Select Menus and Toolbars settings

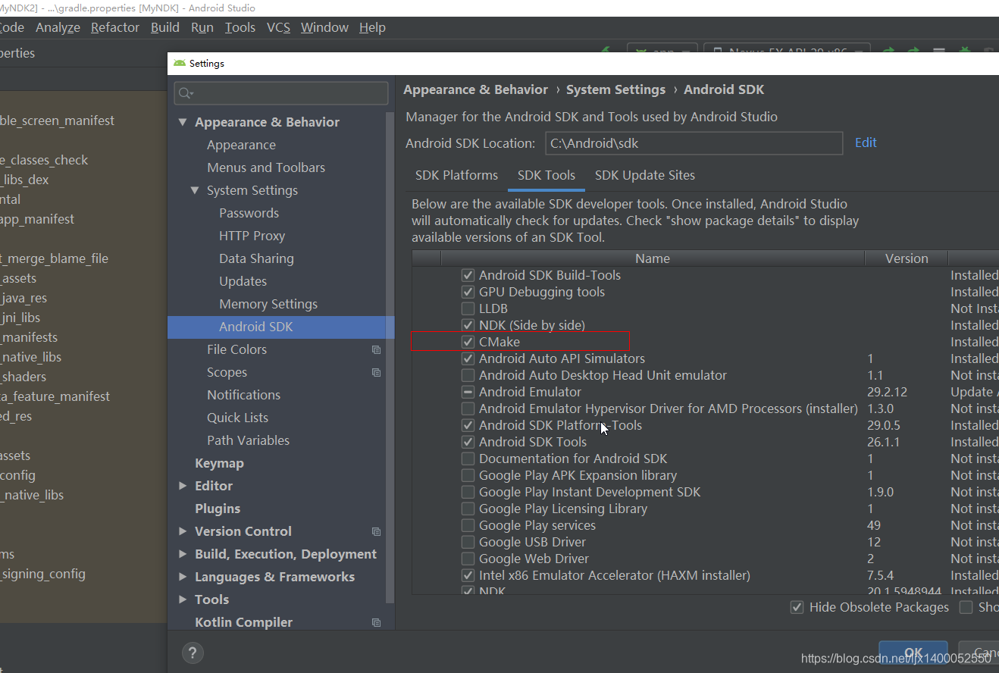(x=266, y=167)
